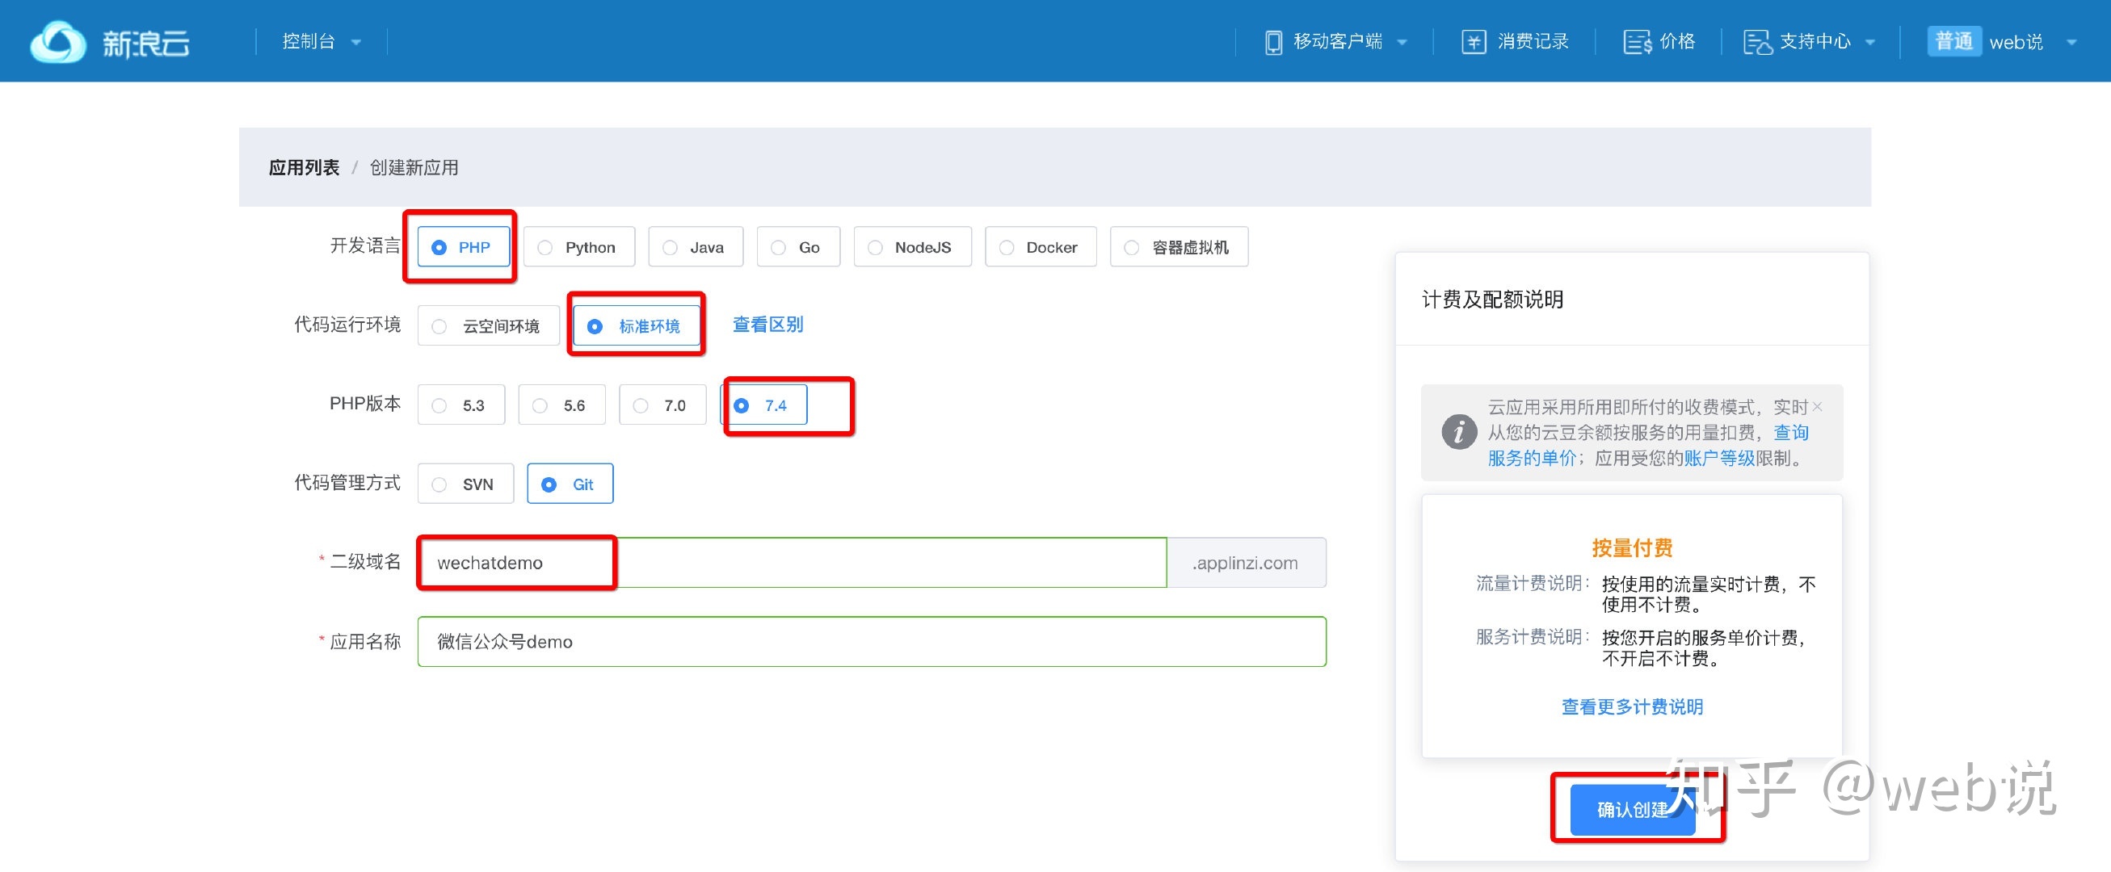This screenshot has width=2111, height=872.
Task: Select Java as development language
Action: point(696,246)
